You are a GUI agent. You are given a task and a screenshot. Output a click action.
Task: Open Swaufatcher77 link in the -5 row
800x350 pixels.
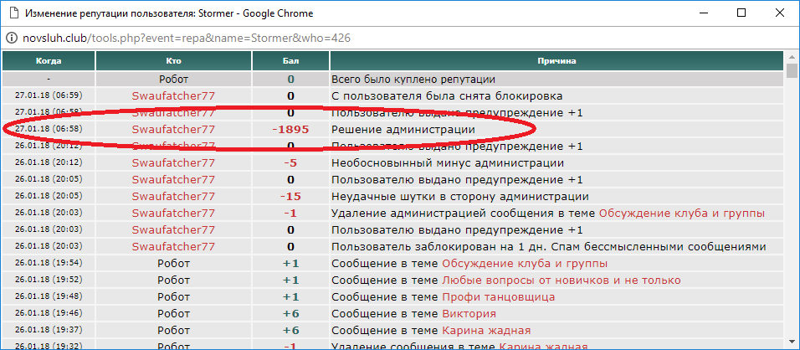tap(173, 163)
